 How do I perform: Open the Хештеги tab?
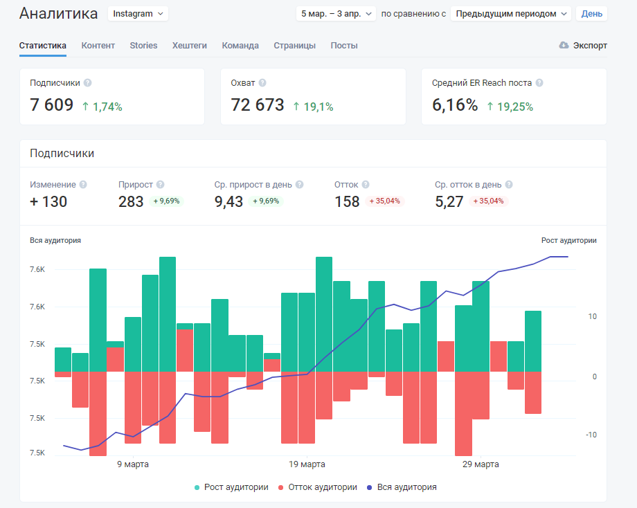coord(189,46)
